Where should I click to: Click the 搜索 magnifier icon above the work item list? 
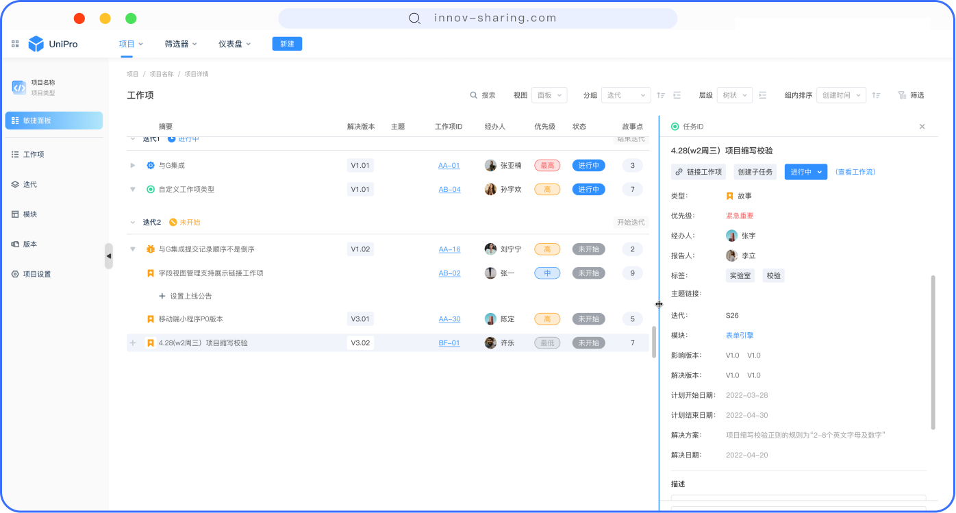click(473, 95)
